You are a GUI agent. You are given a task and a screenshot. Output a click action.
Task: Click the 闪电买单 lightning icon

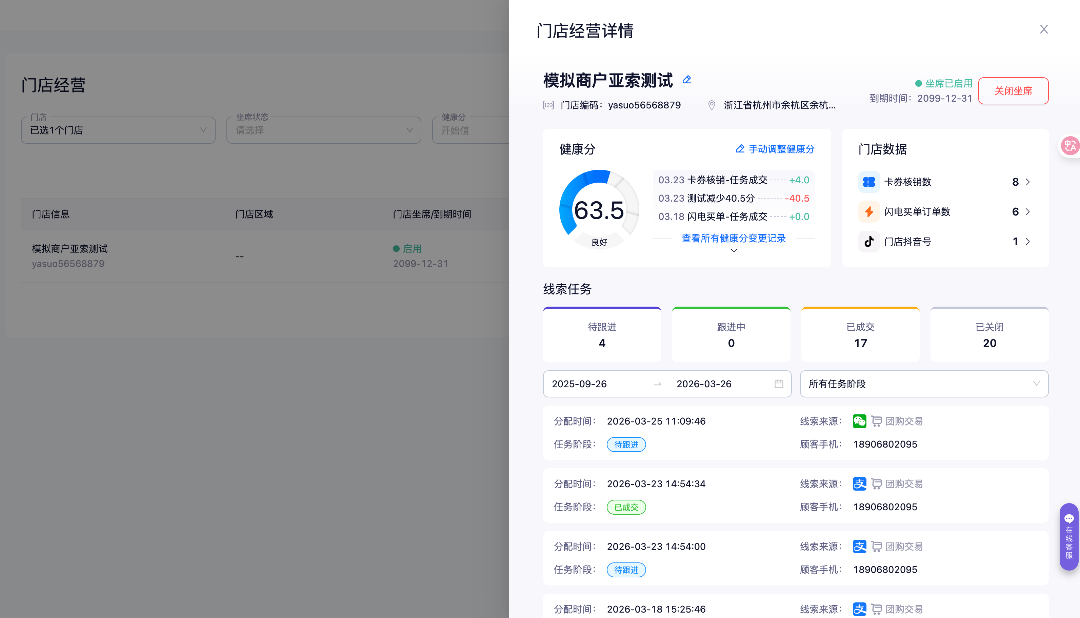tap(868, 212)
